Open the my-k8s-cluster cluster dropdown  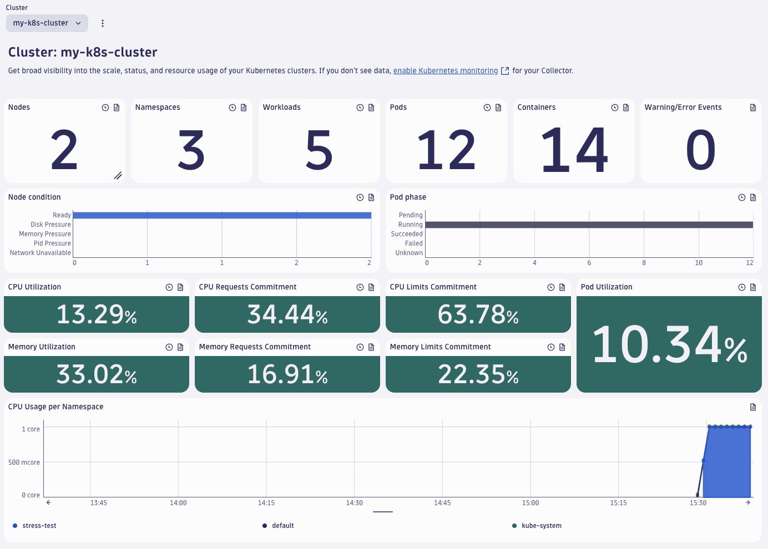point(47,23)
